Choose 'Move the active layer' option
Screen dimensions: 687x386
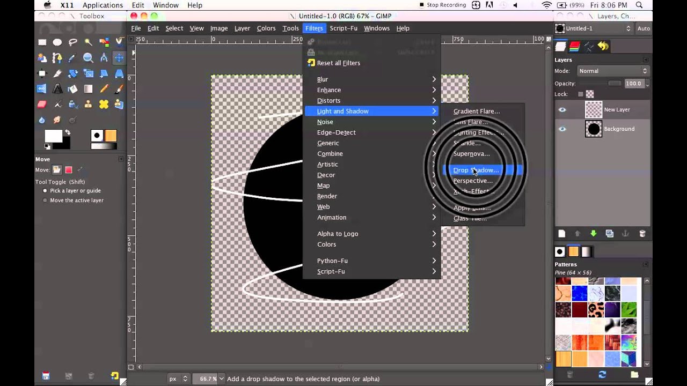(x=73, y=201)
